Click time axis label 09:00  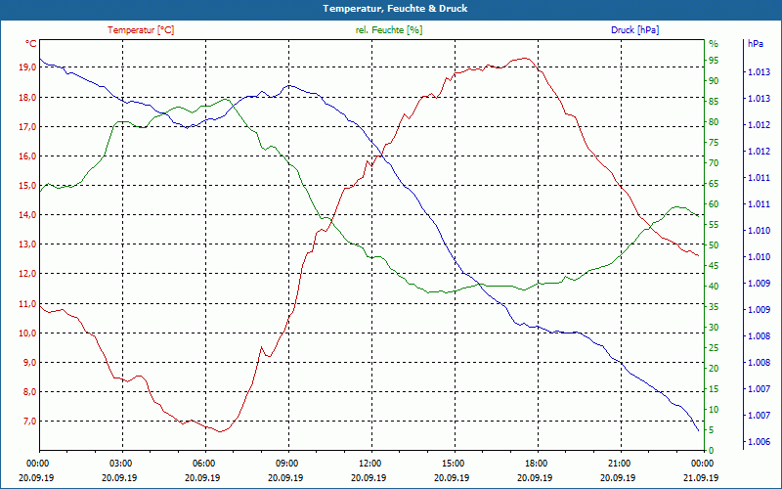tap(287, 463)
